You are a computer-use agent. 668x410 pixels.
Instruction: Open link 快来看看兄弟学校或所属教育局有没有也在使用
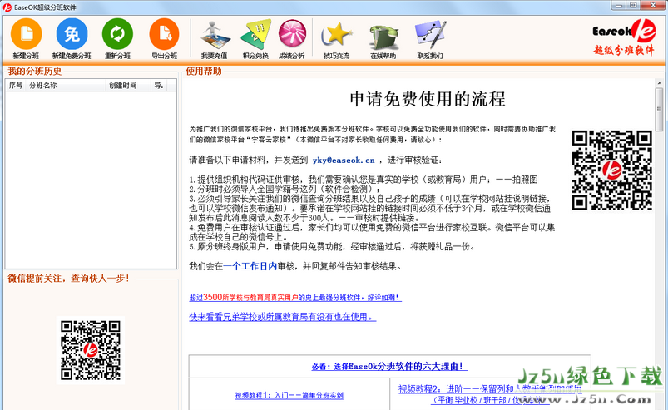(x=283, y=317)
